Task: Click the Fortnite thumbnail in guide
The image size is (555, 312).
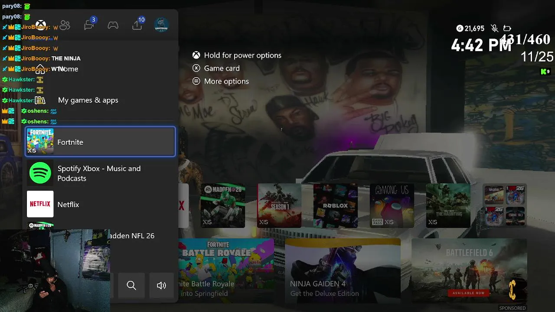Action: click(x=40, y=141)
